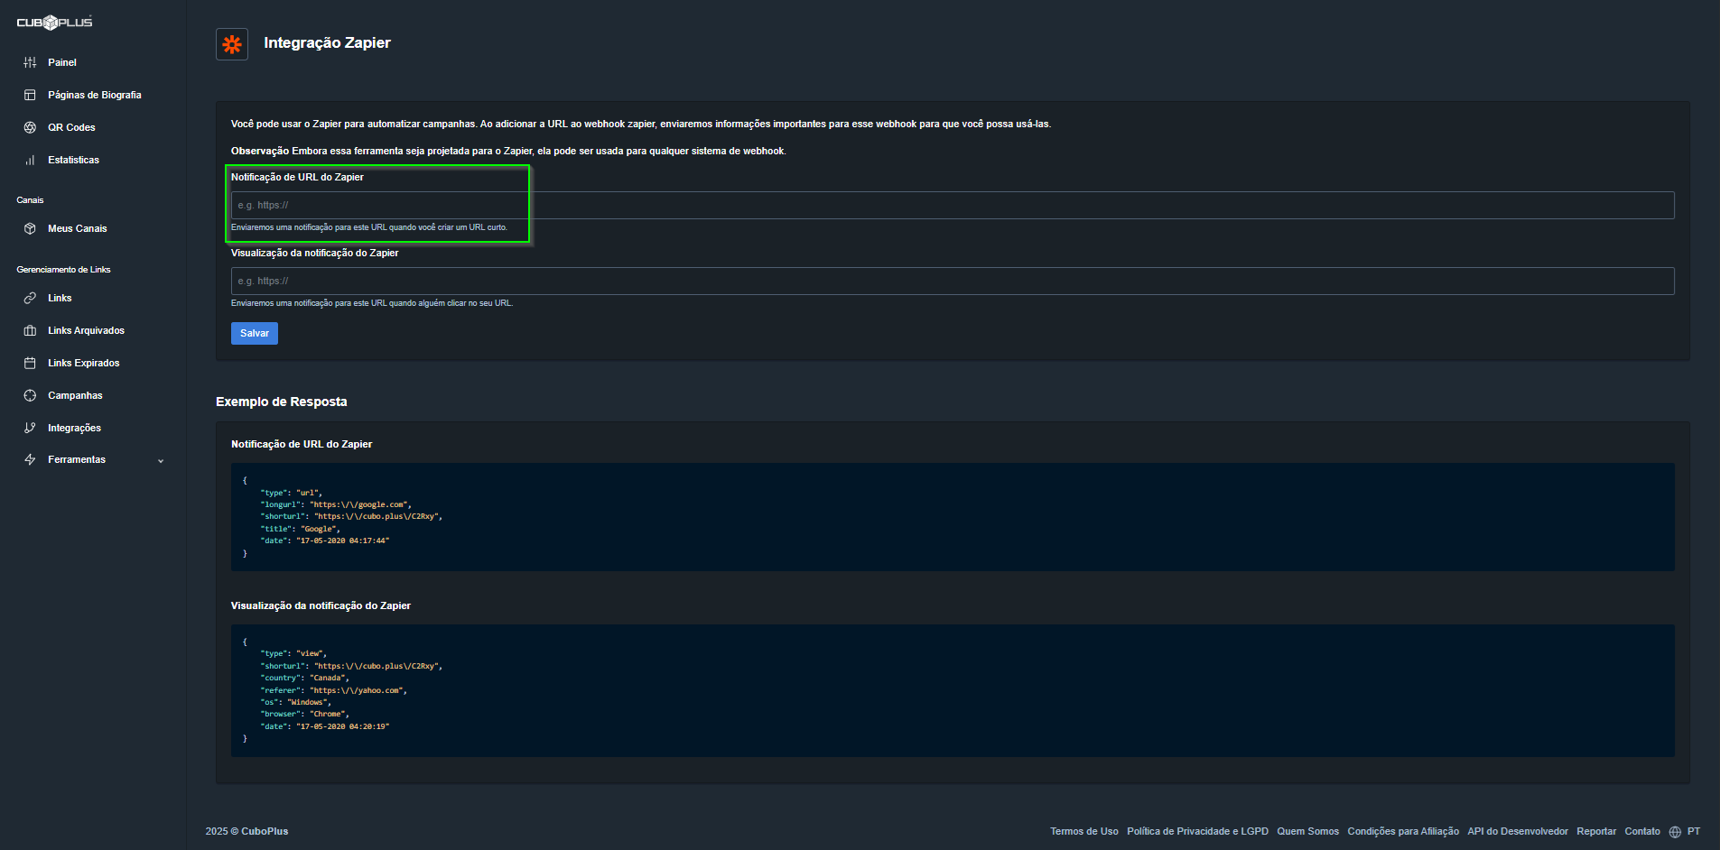1720x850 pixels.
Task: Navigate to Links page
Action: [x=60, y=298]
